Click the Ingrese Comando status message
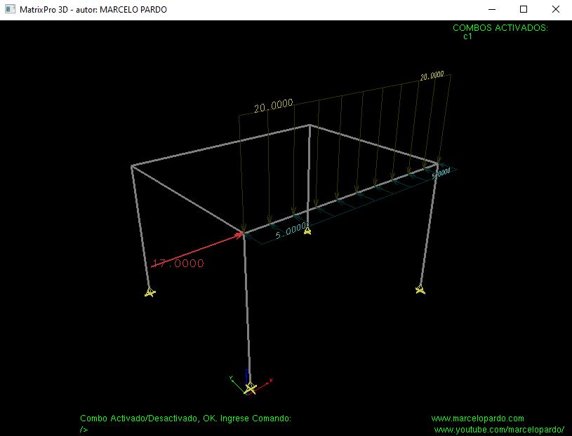The width and height of the screenshot is (572, 436). click(186, 418)
